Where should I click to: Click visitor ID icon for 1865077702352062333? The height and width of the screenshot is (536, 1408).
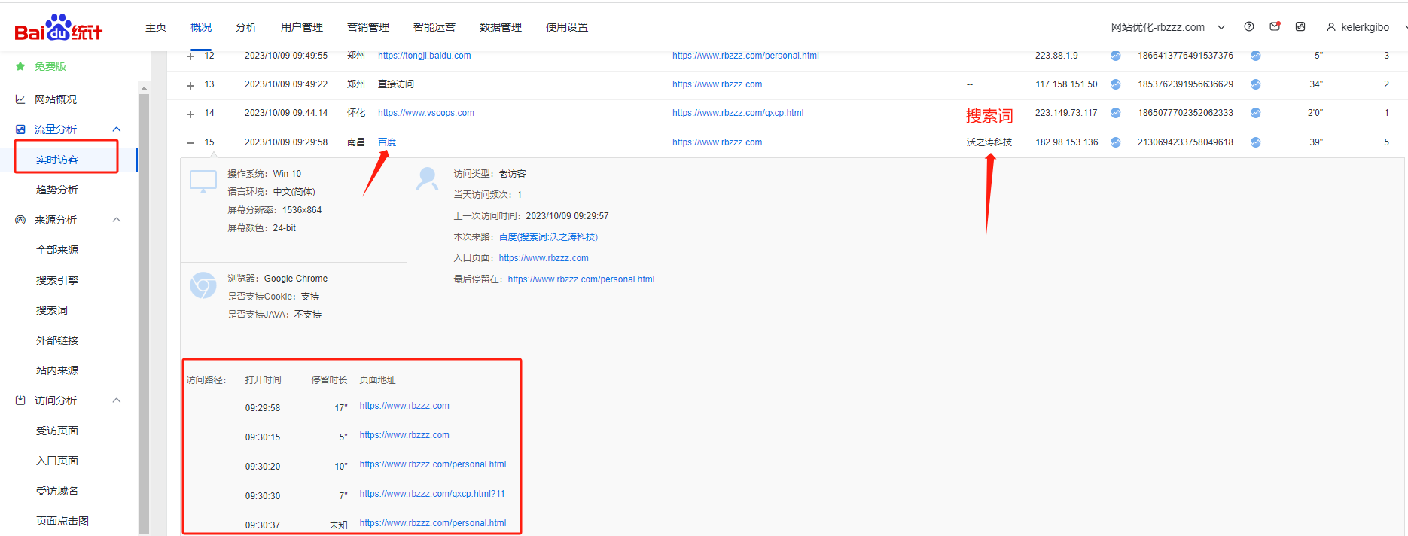point(1256,113)
